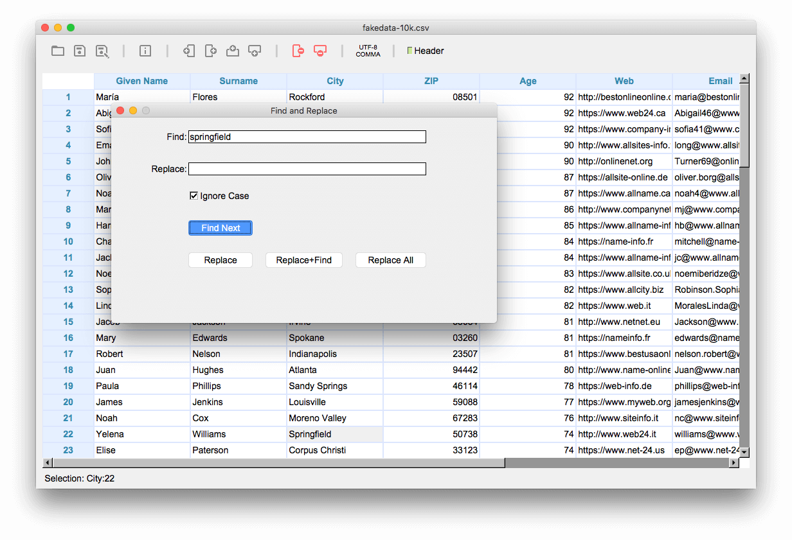Open the UTF-8 COMMA encoding settings
This screenshot has height=540, width=792.
pos(368,51)
